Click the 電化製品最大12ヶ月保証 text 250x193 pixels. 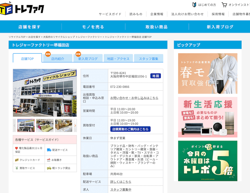29,150
